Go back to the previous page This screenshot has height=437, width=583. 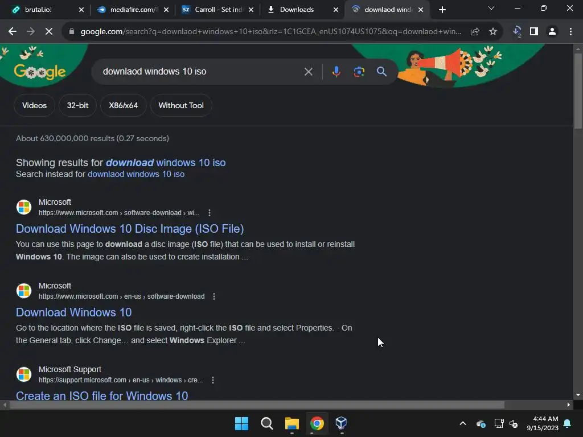click(x=13, y=32)
